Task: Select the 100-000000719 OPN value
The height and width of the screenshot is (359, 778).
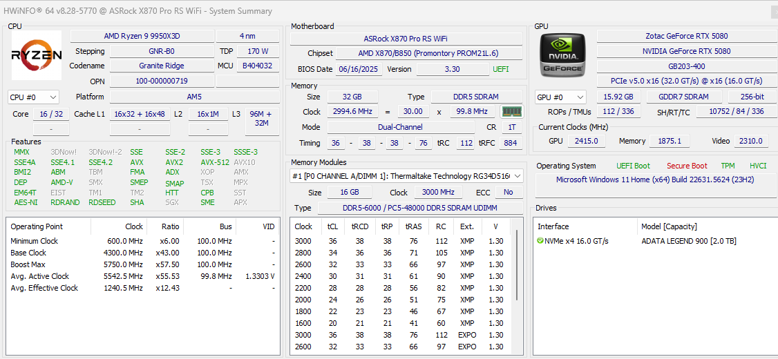Action: click(162, 81)
